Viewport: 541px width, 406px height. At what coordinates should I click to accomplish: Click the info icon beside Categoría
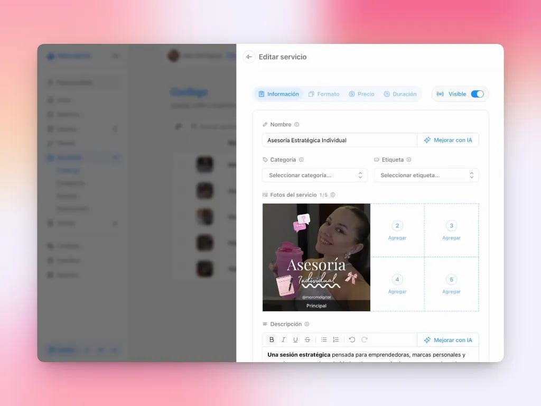coord(301,160)
